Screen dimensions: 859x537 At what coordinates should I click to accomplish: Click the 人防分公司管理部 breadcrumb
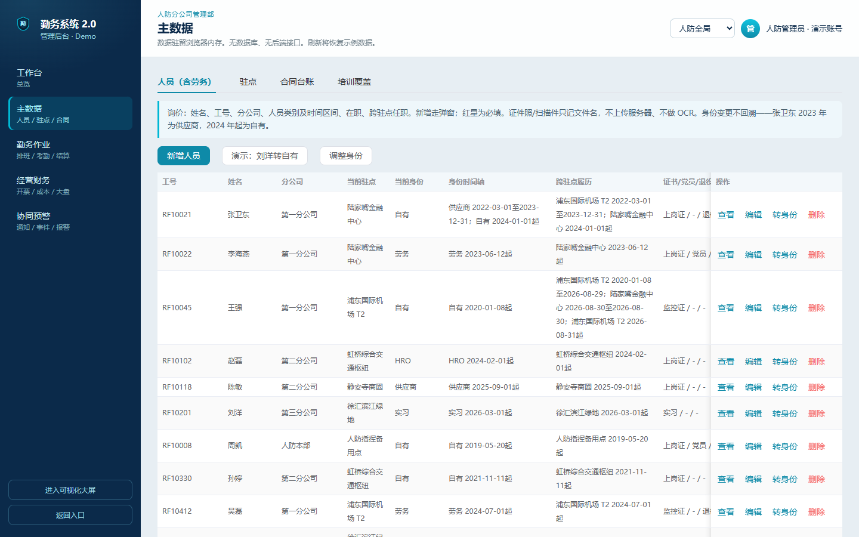click(x=186, y=14)
